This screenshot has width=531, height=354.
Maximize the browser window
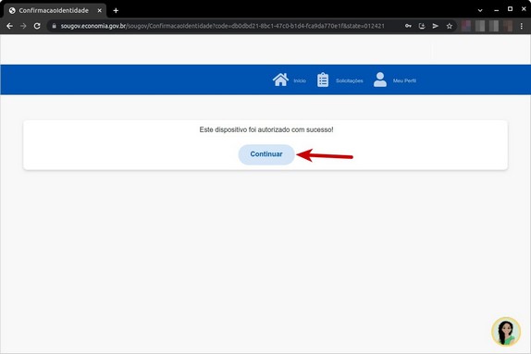pyautogui.click(x=510, y=9)
